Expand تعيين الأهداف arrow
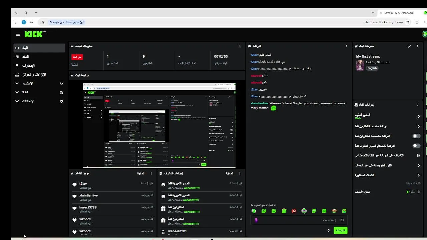The image size is (427, 240). [x=419, y=192]
